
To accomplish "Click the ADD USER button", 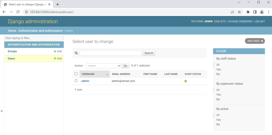I will [255, 41].
